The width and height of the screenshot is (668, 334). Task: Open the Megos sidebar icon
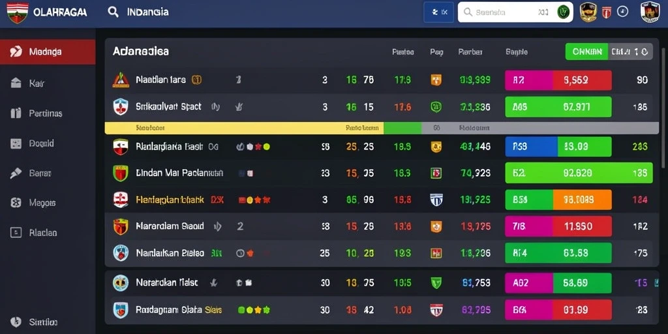tap(16, 203)
